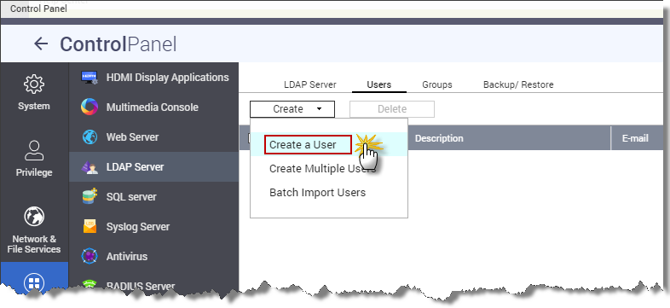Click the Description column header

click(x=439, y=138)
